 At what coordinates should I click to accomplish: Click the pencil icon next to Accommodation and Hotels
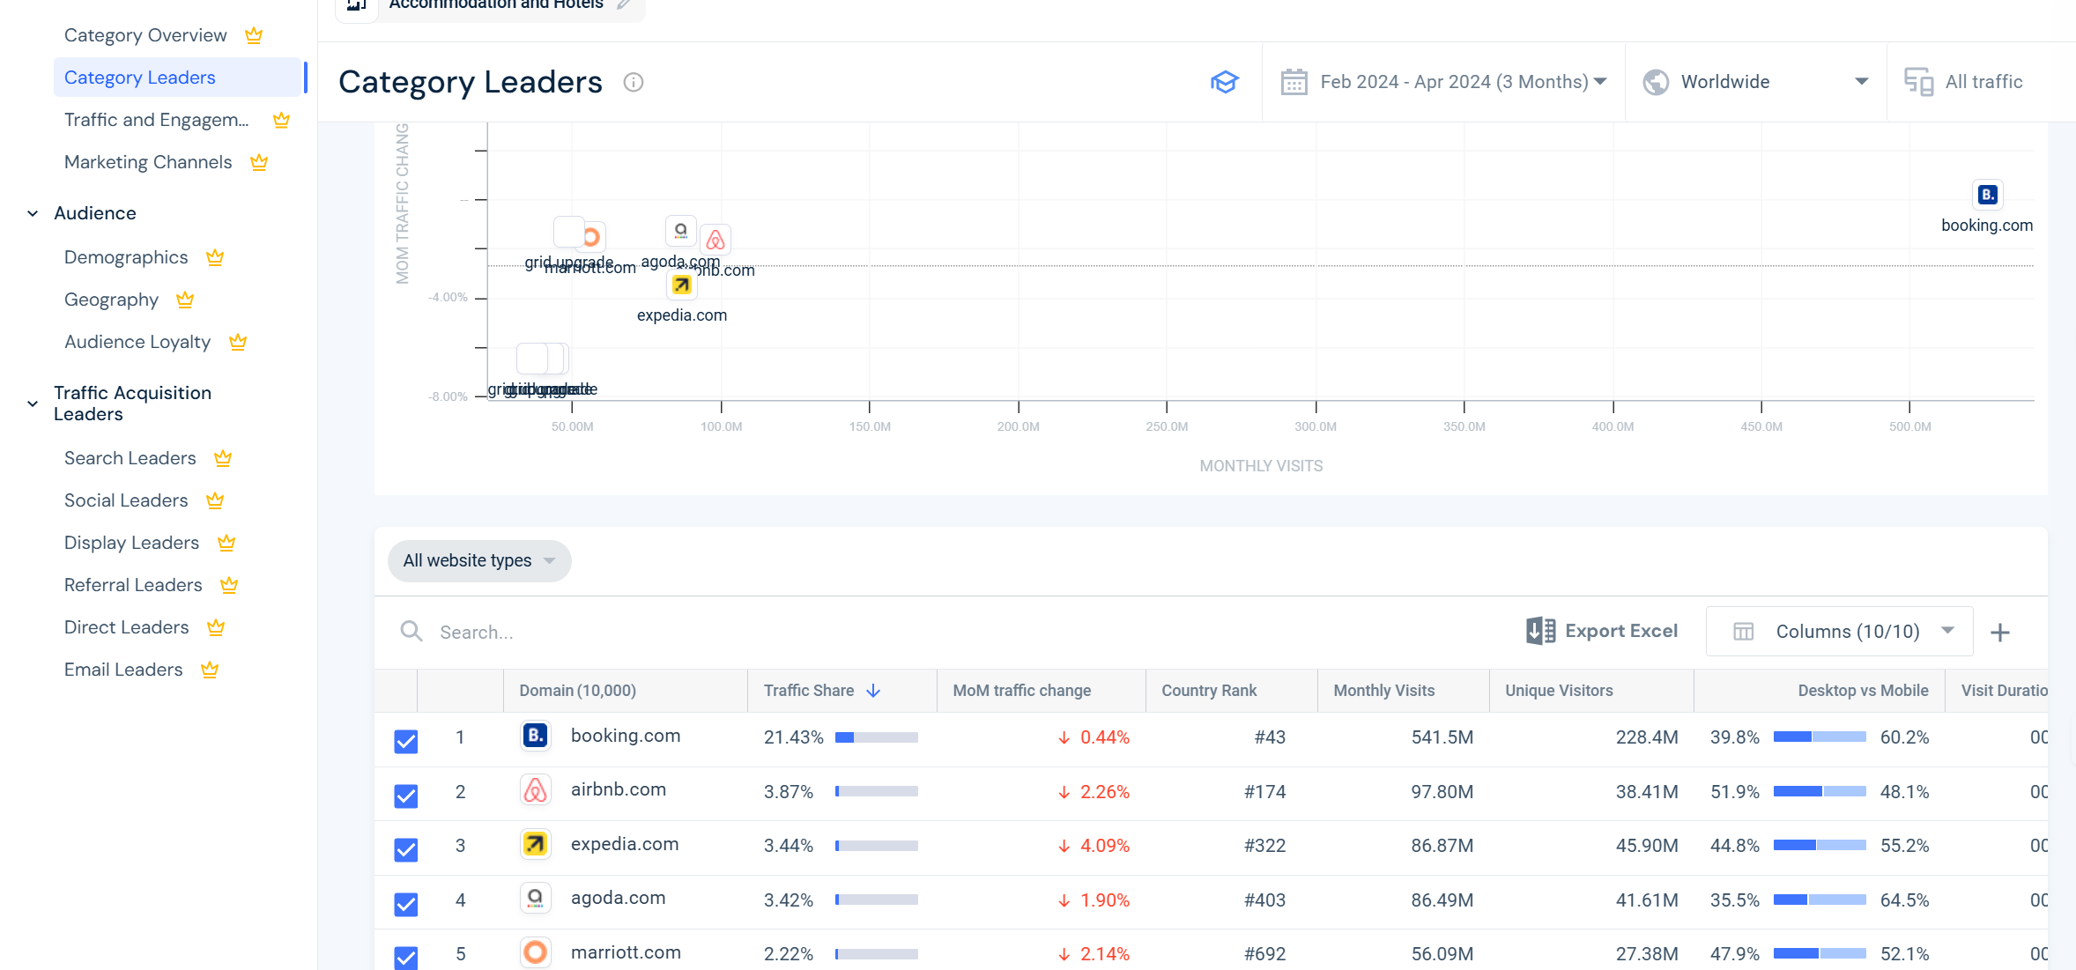(x=624, y=4)
